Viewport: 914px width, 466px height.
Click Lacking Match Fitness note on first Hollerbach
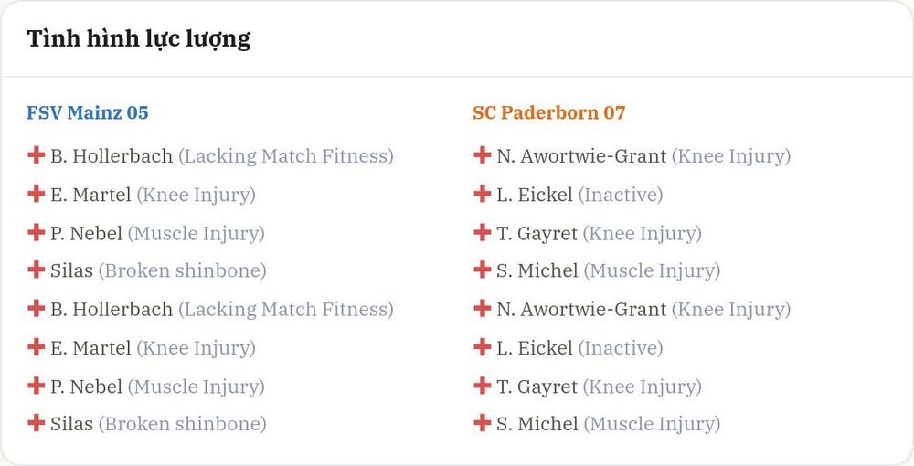(285, 156)
